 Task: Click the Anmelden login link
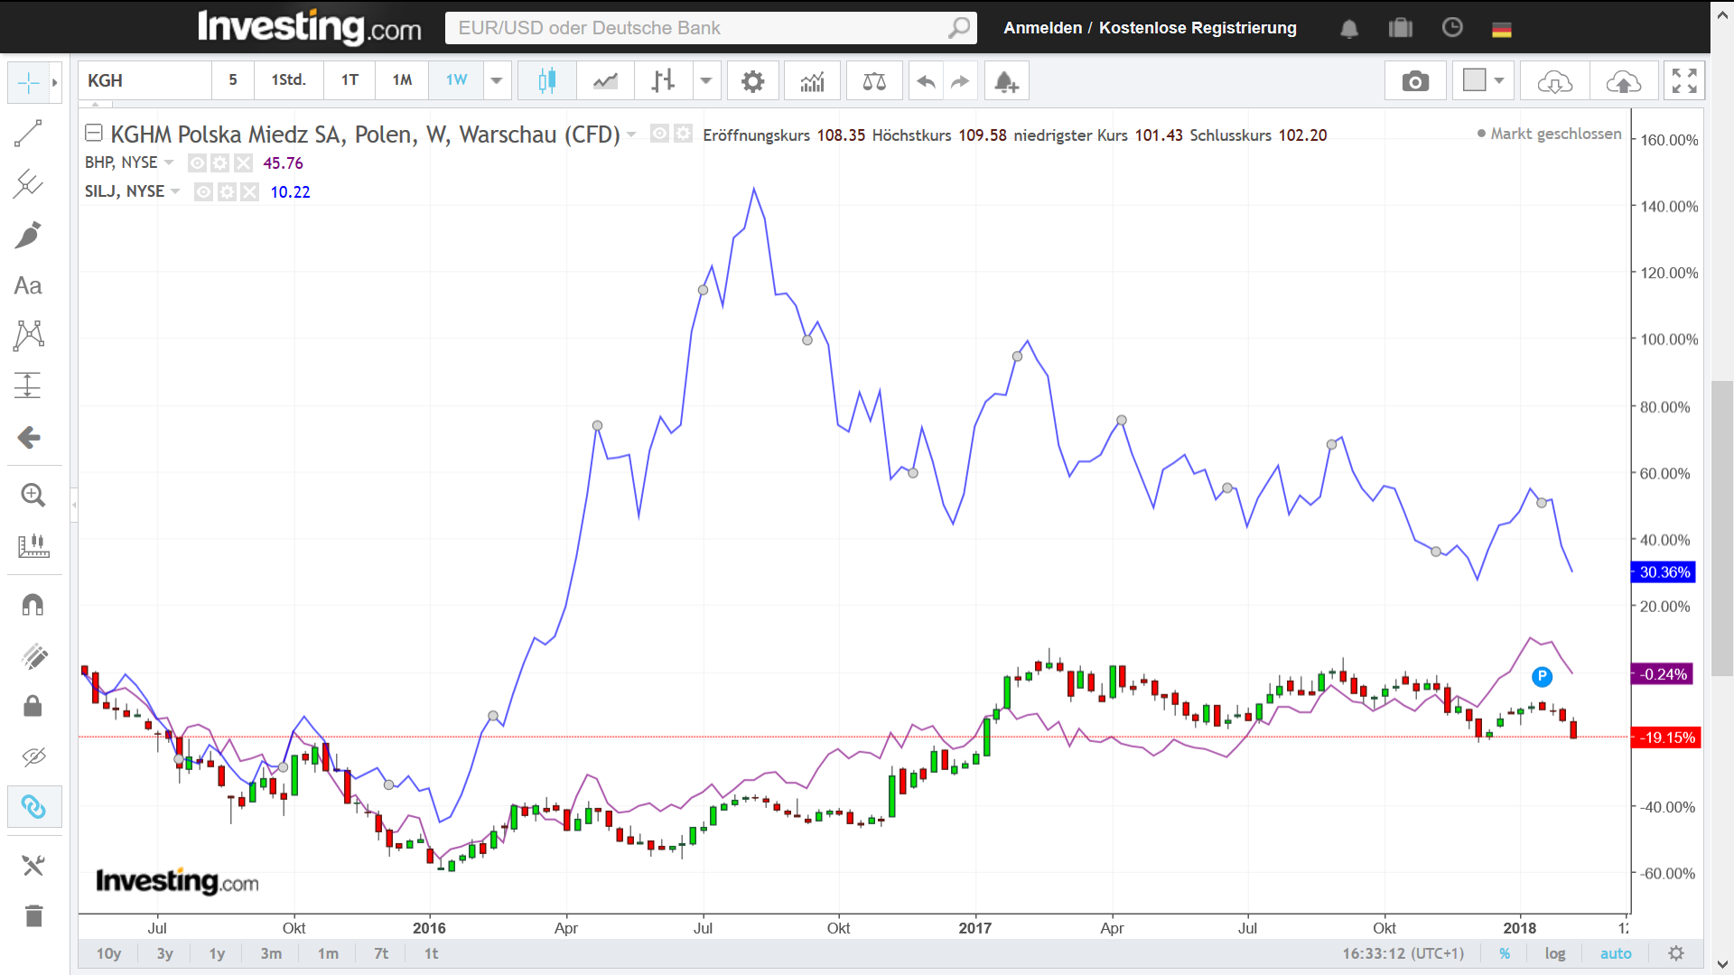[x=1042, y=28]
